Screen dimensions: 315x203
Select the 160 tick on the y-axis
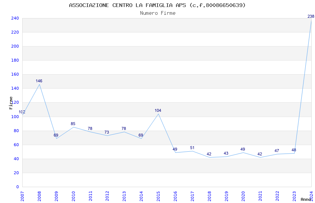[x=15, y=75]
